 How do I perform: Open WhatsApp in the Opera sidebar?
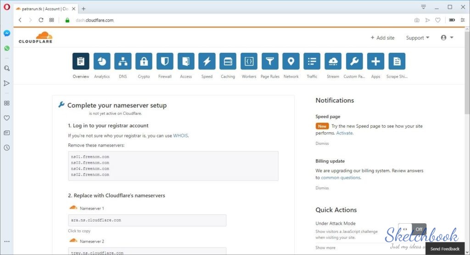pos(6,48)
